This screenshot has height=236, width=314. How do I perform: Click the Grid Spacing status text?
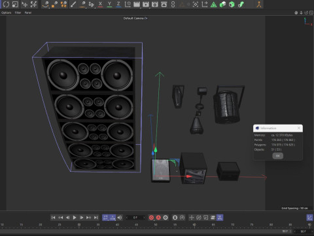[294, 208]
